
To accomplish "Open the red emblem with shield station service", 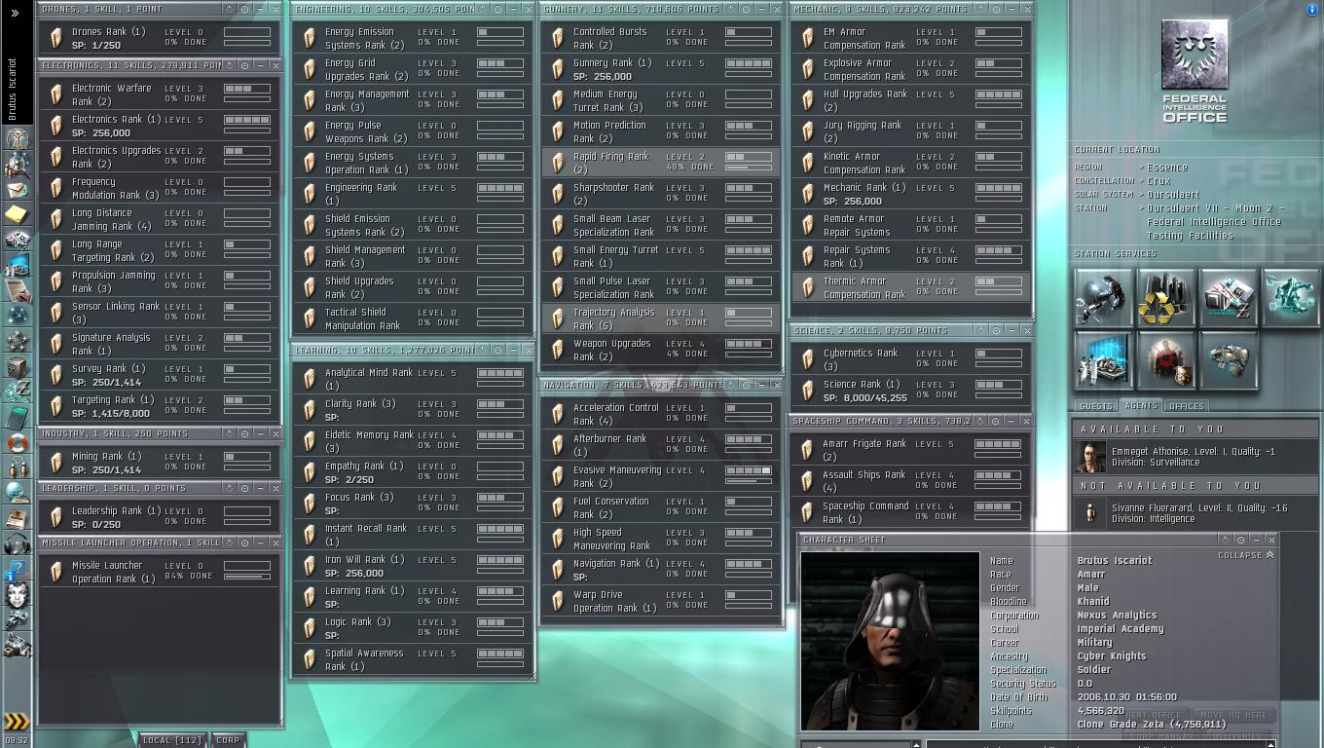I will coord(1165,360).
